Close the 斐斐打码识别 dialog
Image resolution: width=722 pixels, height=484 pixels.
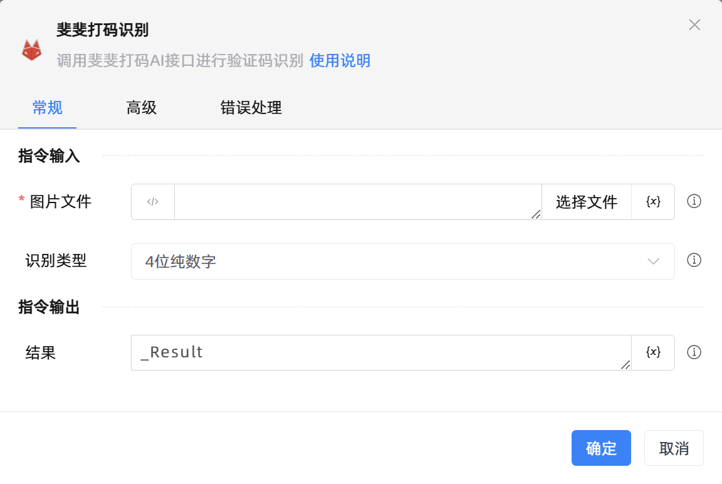(x=694, y=25)
